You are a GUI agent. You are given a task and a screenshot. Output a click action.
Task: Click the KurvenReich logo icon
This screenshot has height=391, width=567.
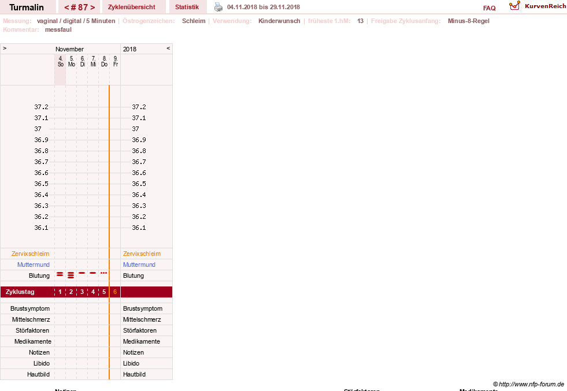coord(514,6)
